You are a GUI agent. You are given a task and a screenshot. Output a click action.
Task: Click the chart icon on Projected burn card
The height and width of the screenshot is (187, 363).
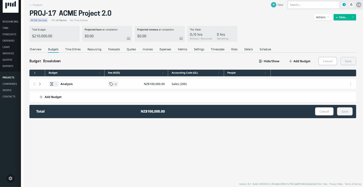pyautogui.click(x=128, y=38)
